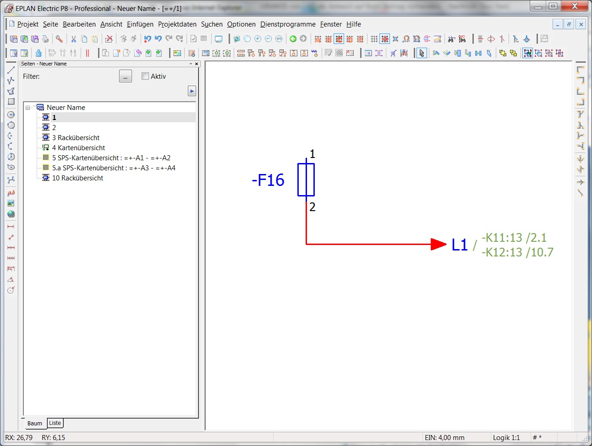
Task: Toggle grid size D button
Action: pyautogui.click(x=350, y=39)
